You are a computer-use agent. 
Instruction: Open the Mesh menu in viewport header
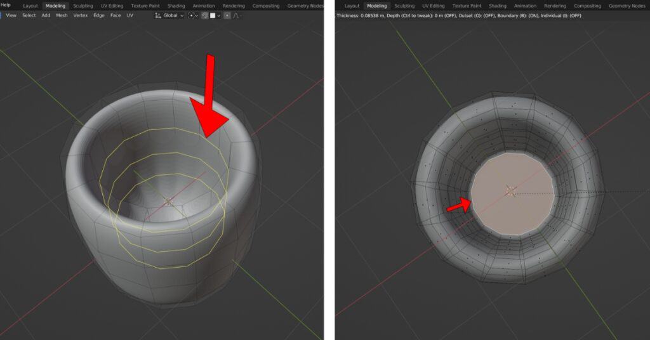click(62, 15)
